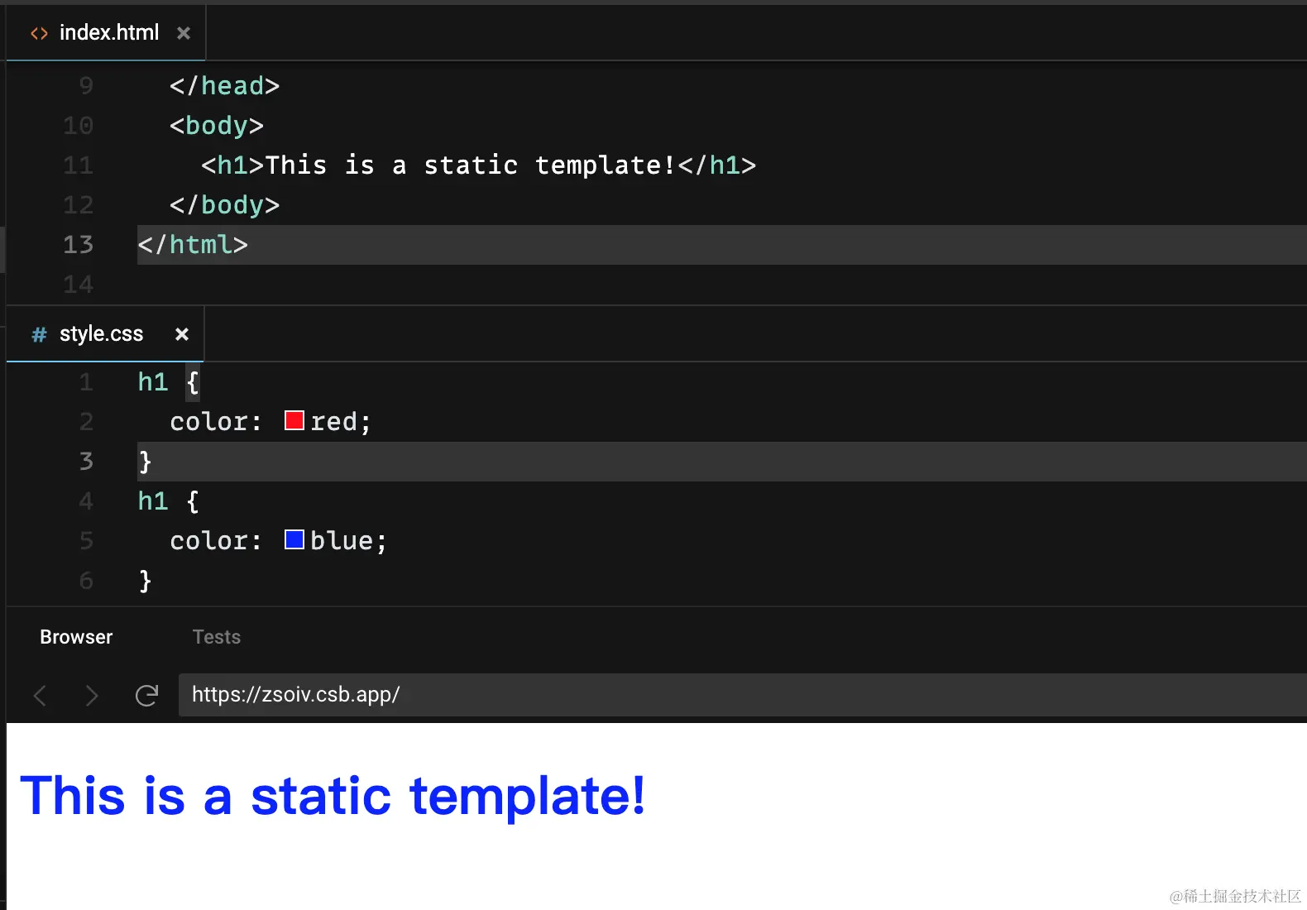Click line number 13 in index.html

pyautogui.click(x=79, y=245)
